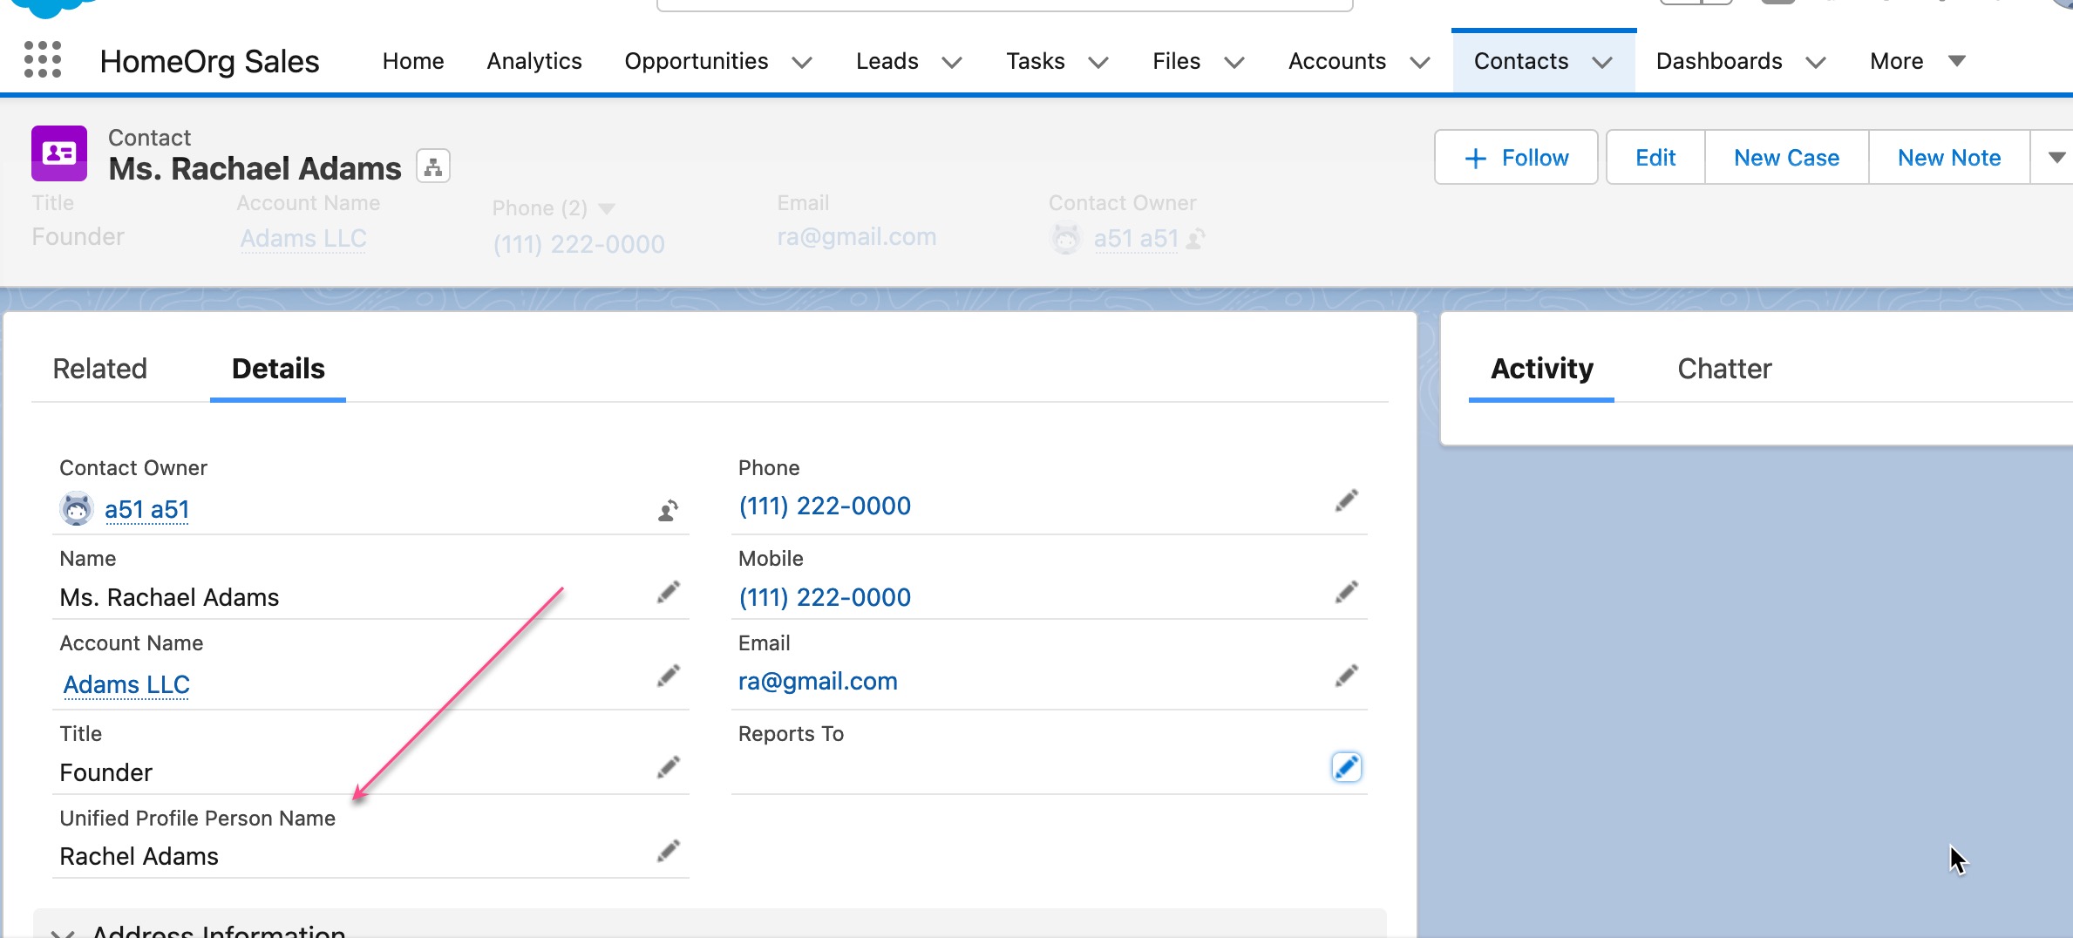Screen dimensions: 2073x938
Task: Follow this contact
Action: (x=1516, y=158)
